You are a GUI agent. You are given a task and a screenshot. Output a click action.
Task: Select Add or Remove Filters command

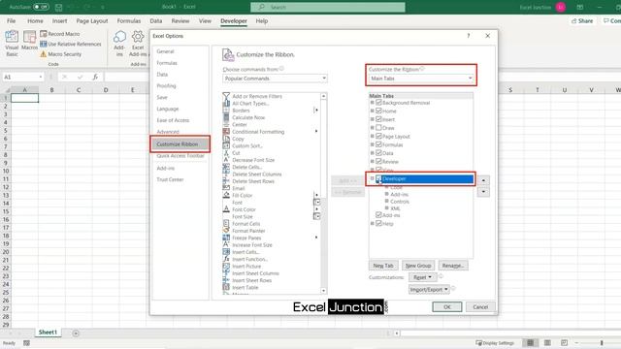coord(257,96)
